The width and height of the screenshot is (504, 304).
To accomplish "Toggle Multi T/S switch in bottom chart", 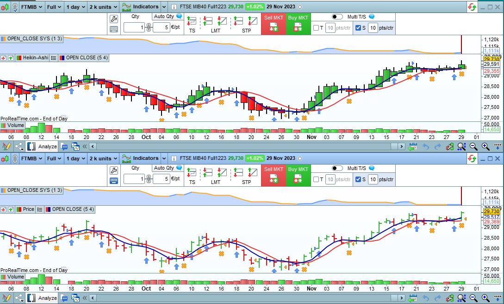I will tap(337, 168).
